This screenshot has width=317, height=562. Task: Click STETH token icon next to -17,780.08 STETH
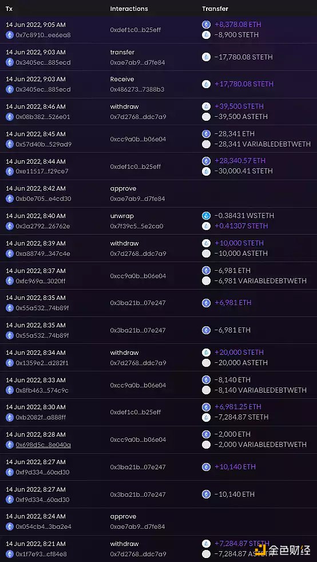click(x=206, y=57)
